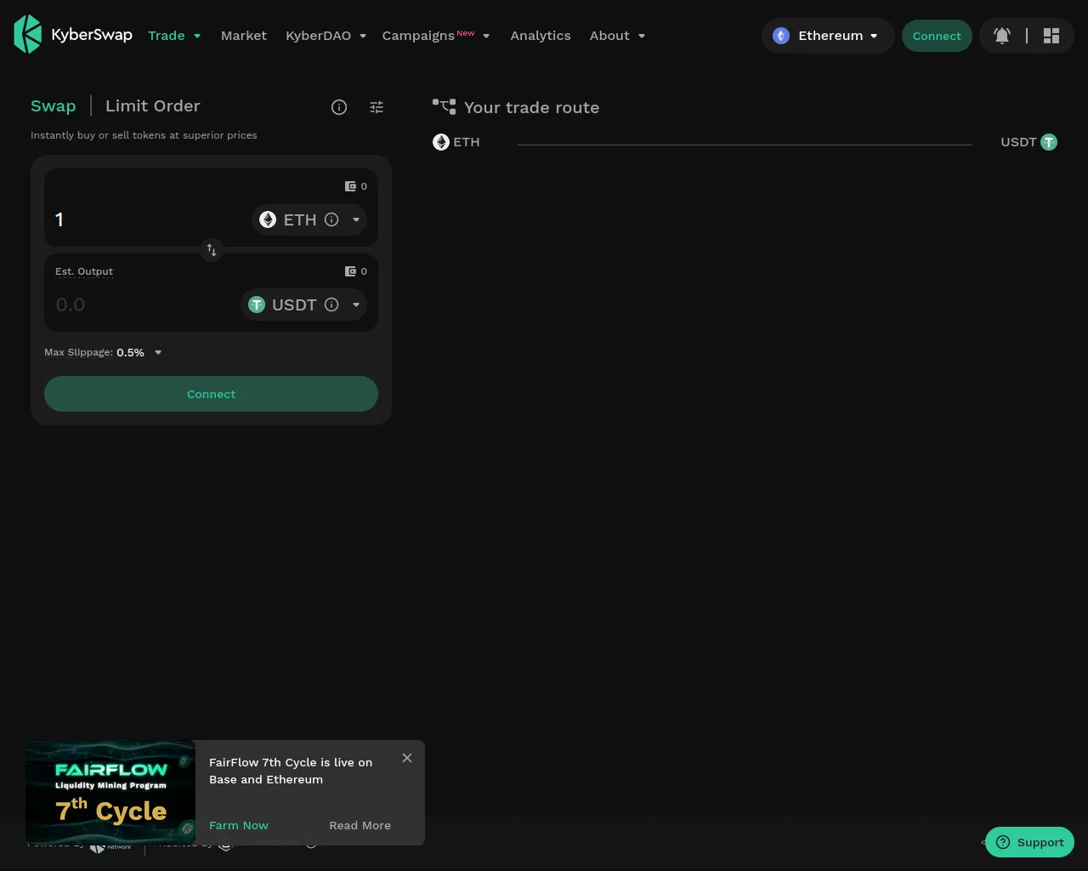Click the Connect button in the header

pyautogui.click(x=937, y=36)
